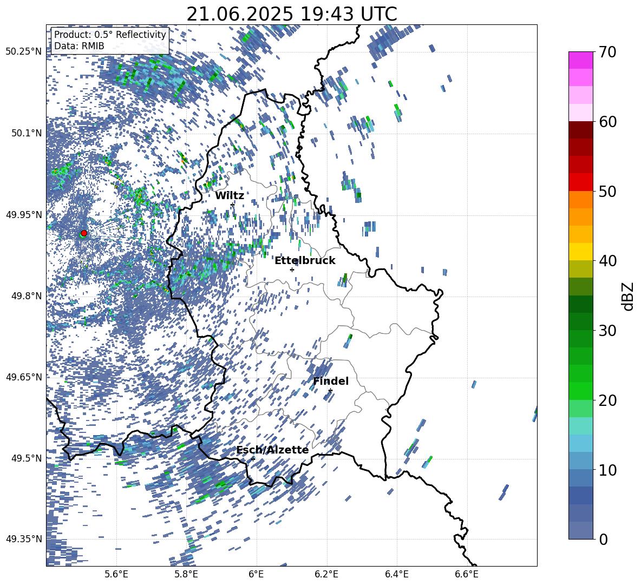The image size is (641, 585).
Task: Click the Wiltz city label
Action: coord(230,196)
